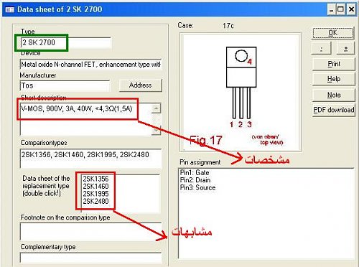Viewport: 359px width, 267px height.
Task: Open the manufacturer Address
Action: pyautogui.click(x=141, y=85)
